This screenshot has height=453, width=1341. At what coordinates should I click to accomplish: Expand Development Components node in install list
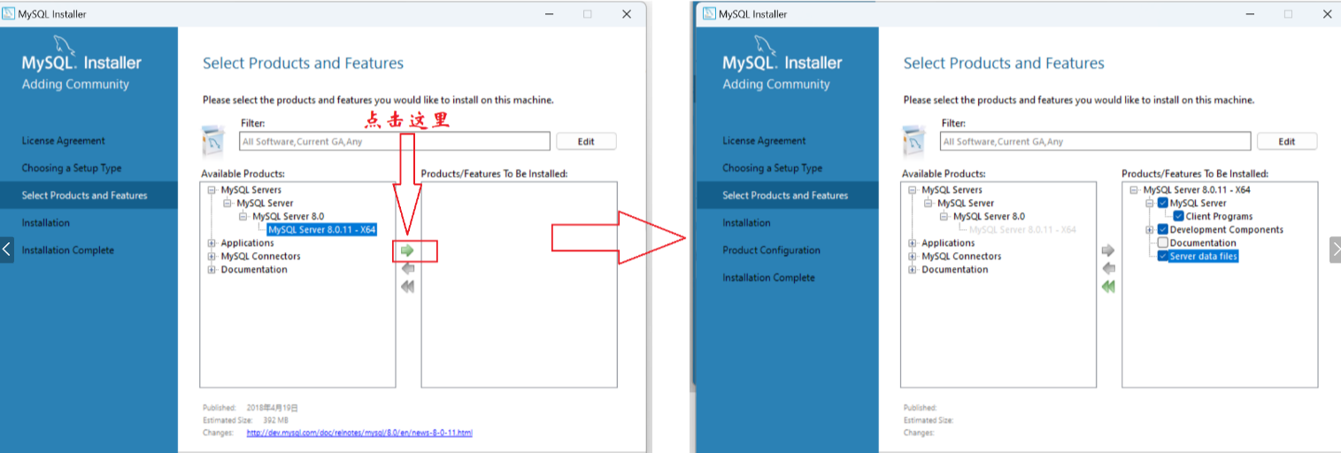(1150, 230)
